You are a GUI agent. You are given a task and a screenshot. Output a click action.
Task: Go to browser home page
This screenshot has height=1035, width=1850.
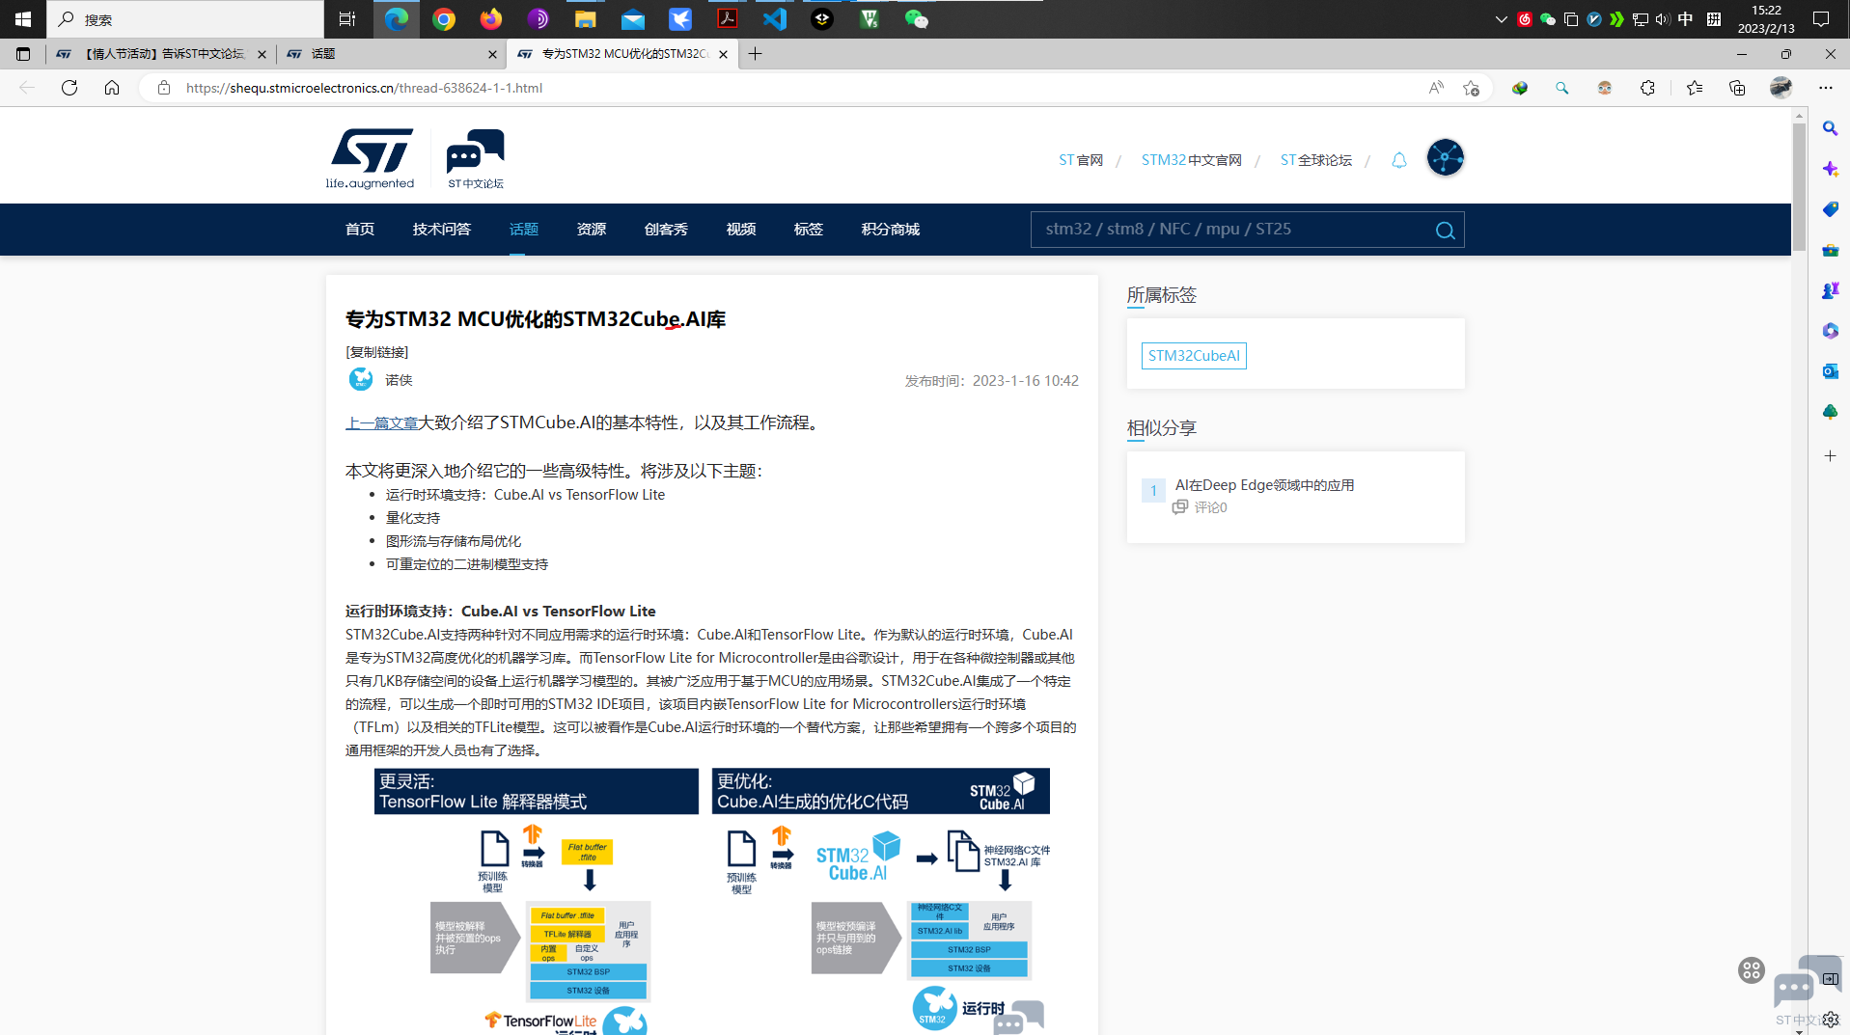point(112,88)
